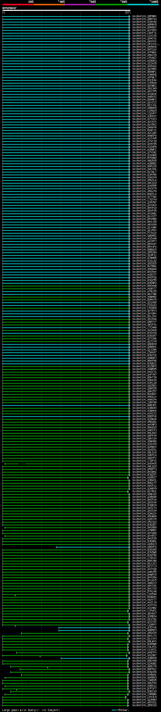Click hit label UniRef100_Q39049

pos(144,22)
